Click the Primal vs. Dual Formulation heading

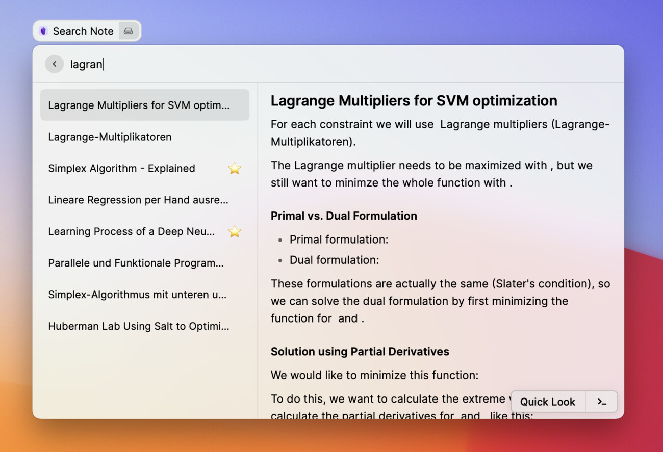[344, 216]
